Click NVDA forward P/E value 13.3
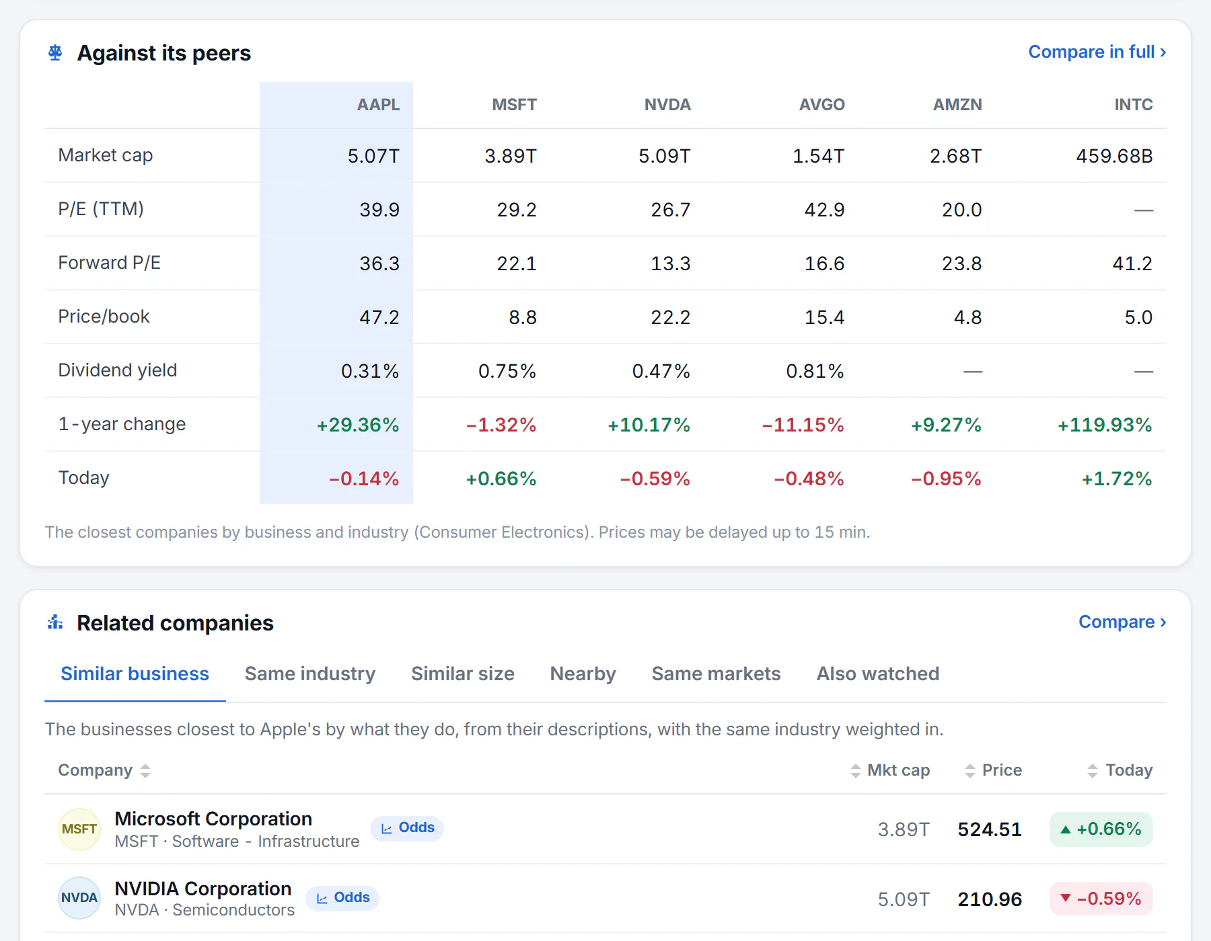 pos(671,263)
